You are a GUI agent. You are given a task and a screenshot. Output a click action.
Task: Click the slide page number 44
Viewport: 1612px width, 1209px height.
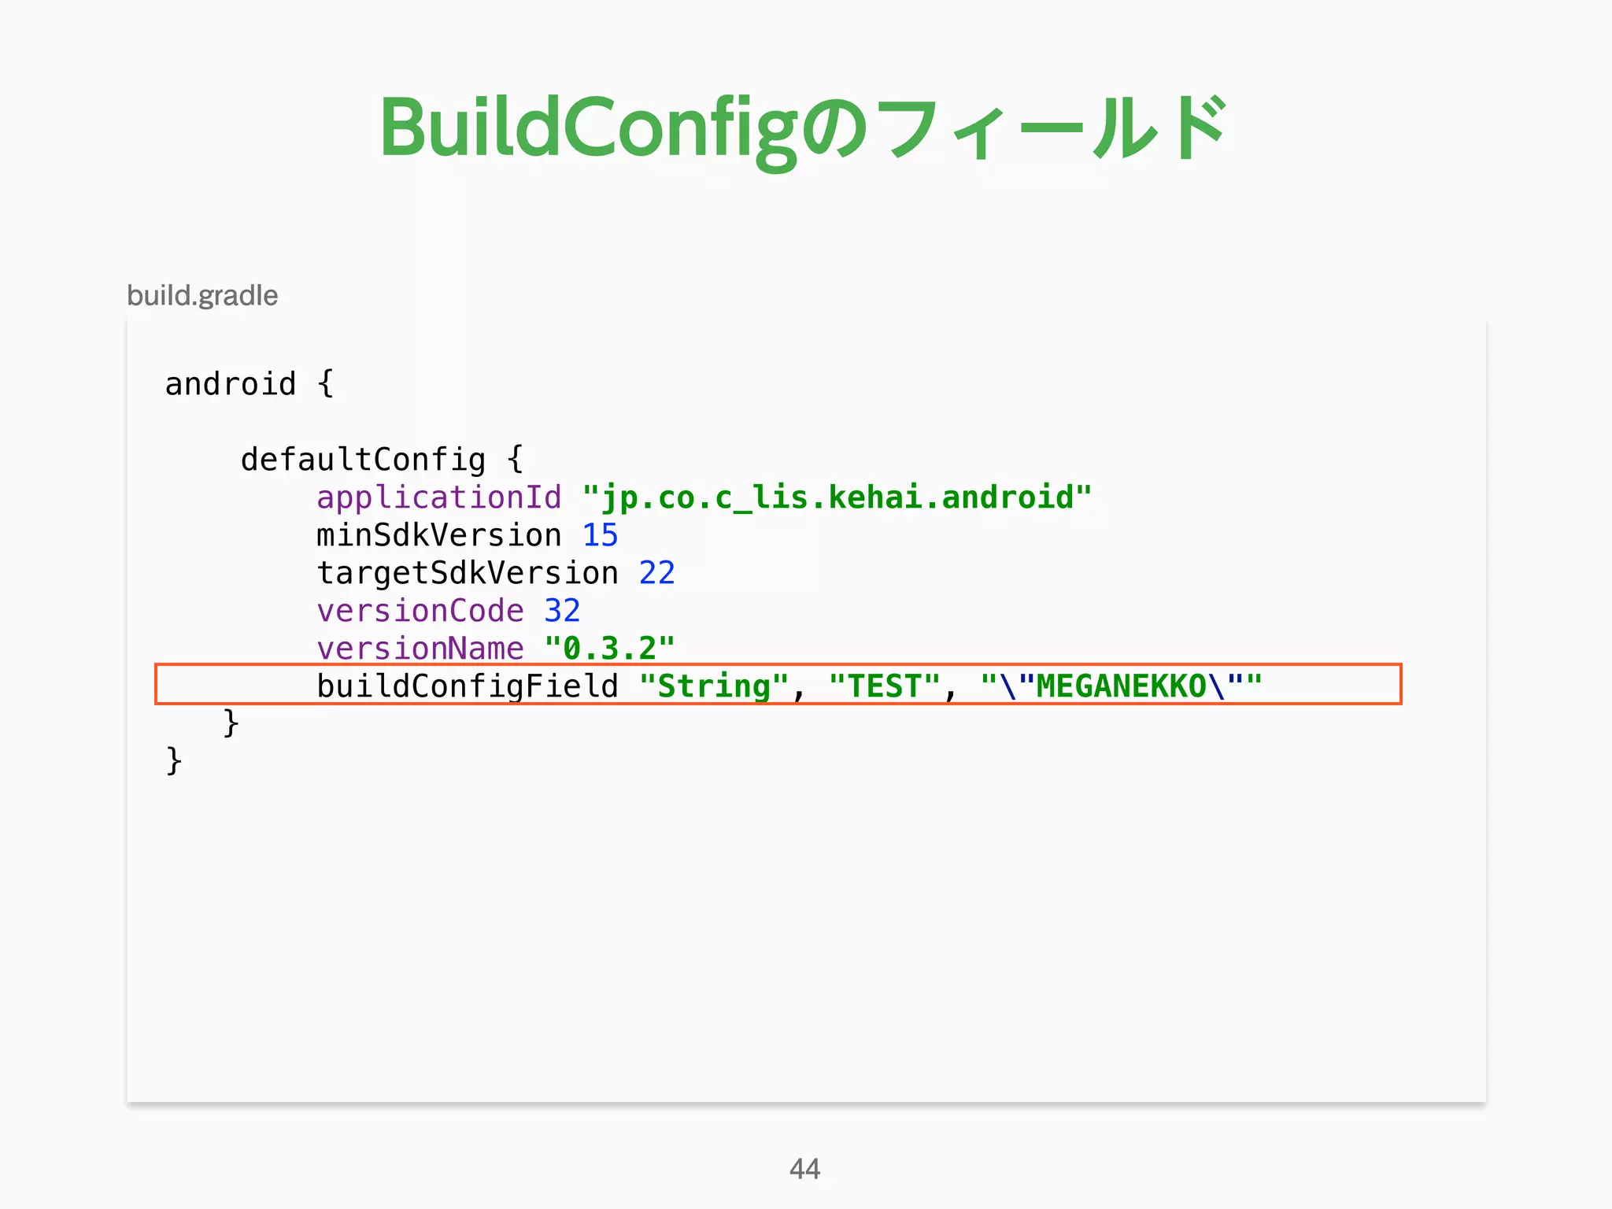[x=804, y=1169]
